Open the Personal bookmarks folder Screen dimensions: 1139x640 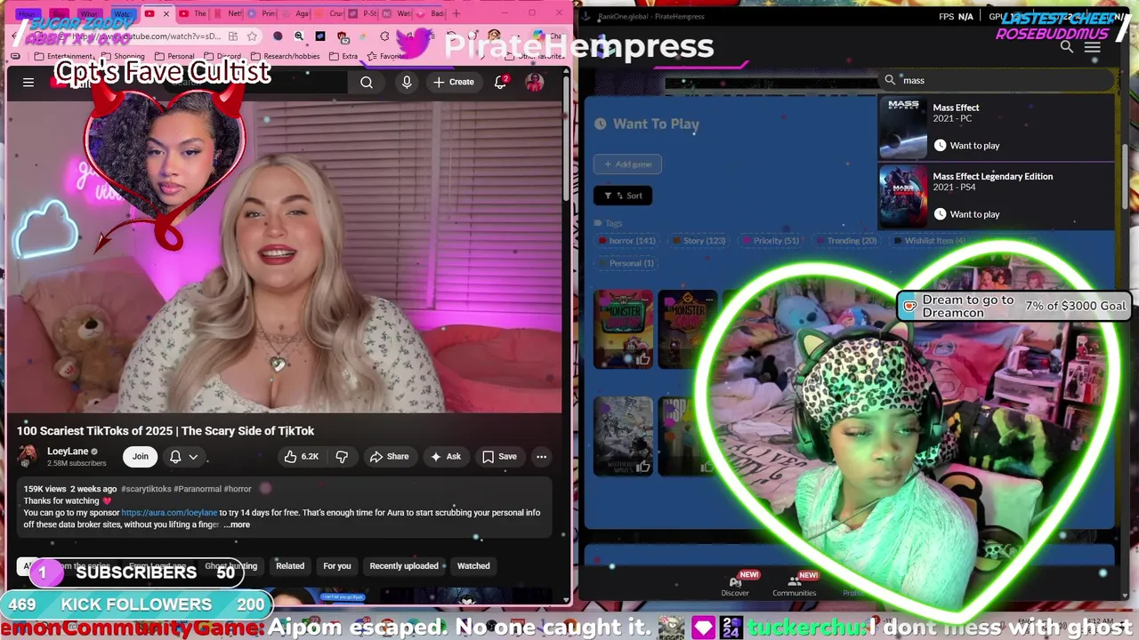(x=174, y=56)
